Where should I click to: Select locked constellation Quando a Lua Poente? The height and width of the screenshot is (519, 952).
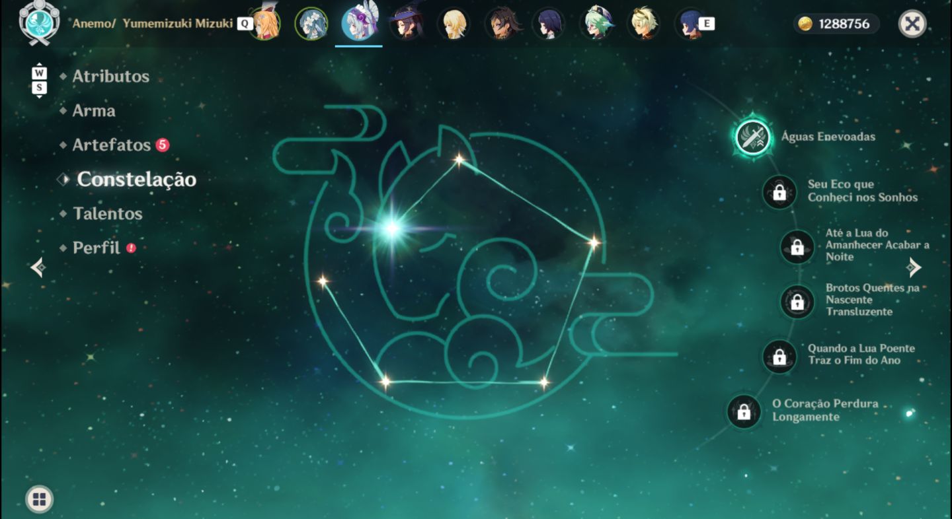(x=779, y=357)
